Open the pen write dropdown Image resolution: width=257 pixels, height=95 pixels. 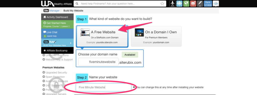click(x=200, y=3)
